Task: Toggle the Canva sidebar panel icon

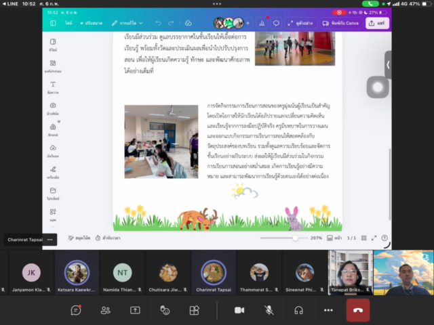Action: click(54, 23)
